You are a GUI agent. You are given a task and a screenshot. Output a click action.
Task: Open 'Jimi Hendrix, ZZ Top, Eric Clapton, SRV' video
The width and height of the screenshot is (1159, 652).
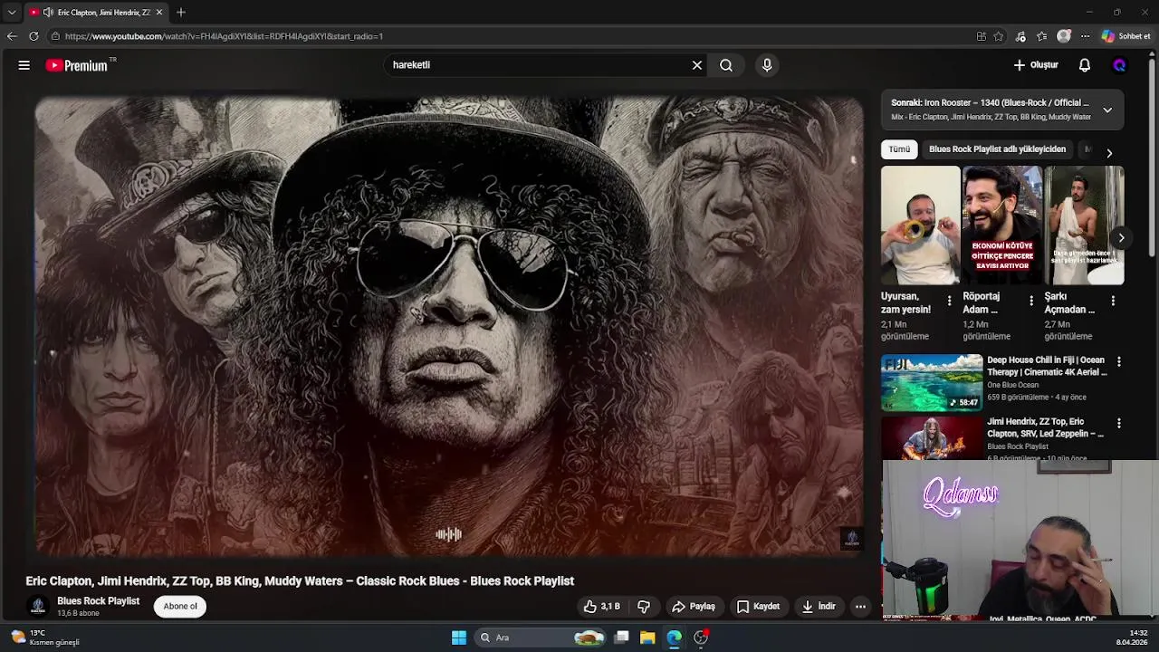[1046, 427]
